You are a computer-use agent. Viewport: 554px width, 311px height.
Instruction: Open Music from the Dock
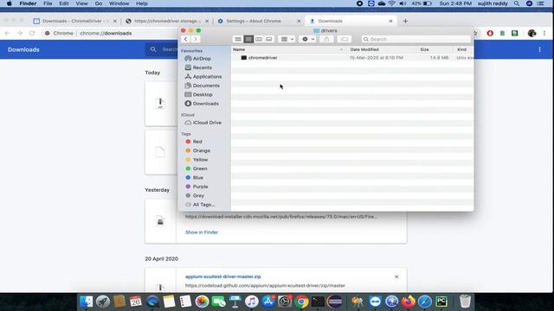pyautogui.click(x=252, y=301)
